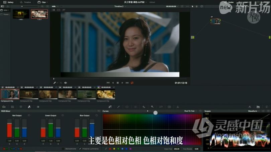The width and height of the screenshot is (271, 152).
Task: Open the Motion Effects star icon
Action: (x=38, y=107)
